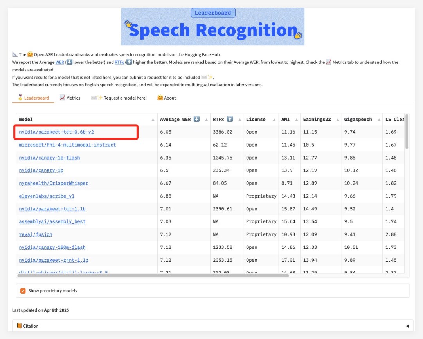Open assemblyai/assembly_best model link
The width and height of the screenshot is (423, 339).
coord(52,222)
